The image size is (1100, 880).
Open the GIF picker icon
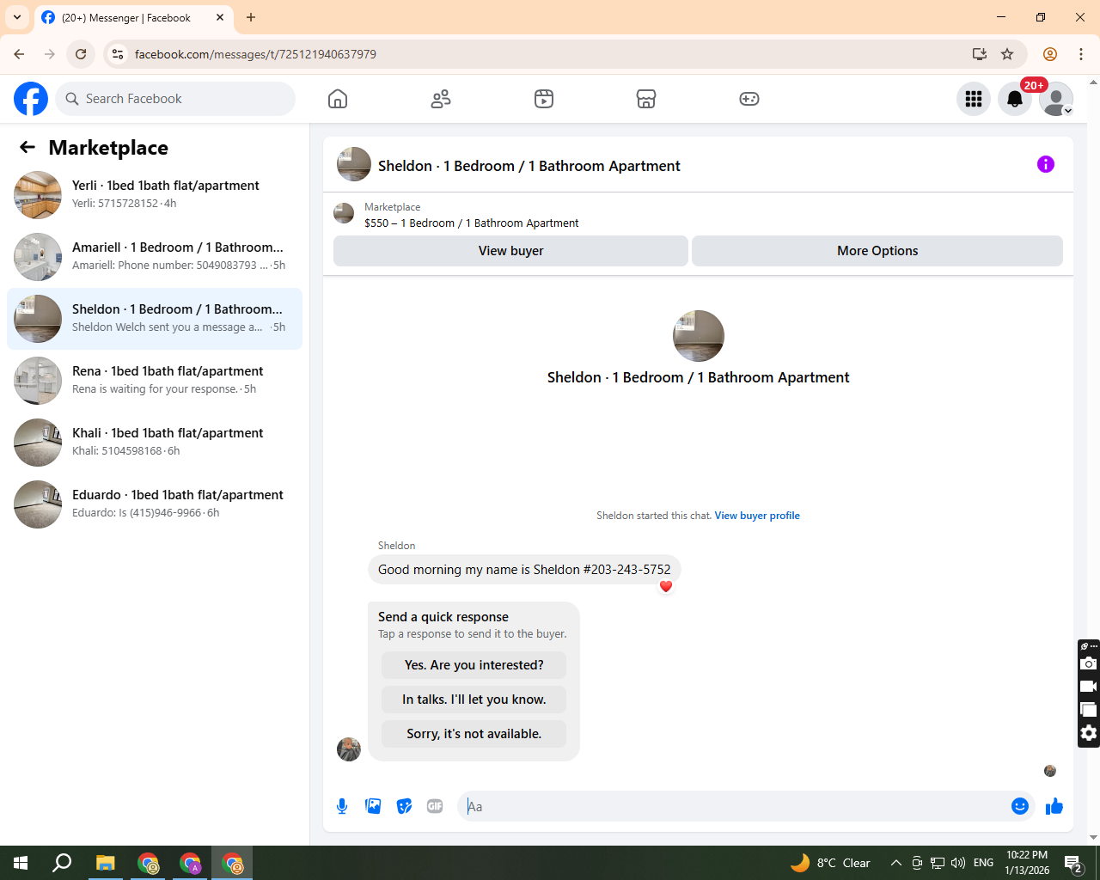[x=435, y=806]
